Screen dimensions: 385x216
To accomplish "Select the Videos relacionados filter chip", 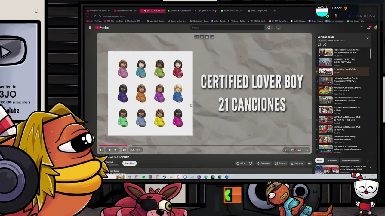I will 350,160.
